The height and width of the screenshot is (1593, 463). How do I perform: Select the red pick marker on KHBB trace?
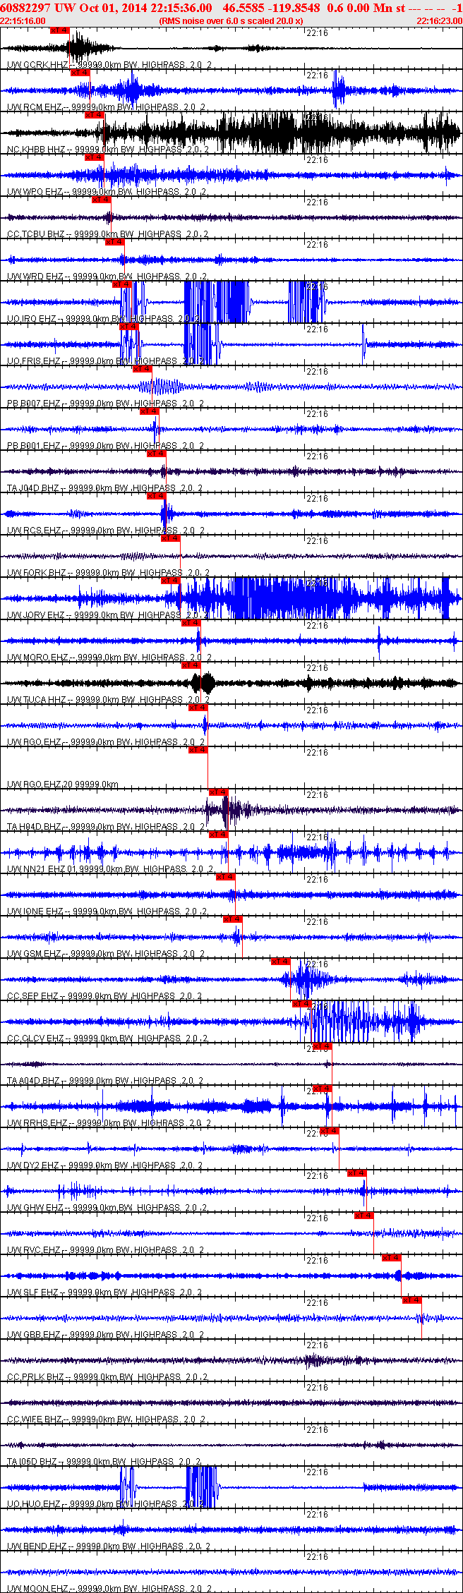tap(94, 115)
